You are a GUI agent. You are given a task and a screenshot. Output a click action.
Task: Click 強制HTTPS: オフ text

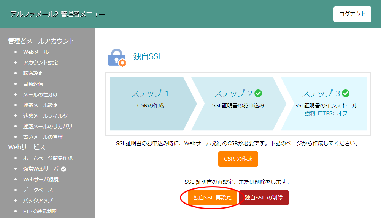click(x=326, y=113)
